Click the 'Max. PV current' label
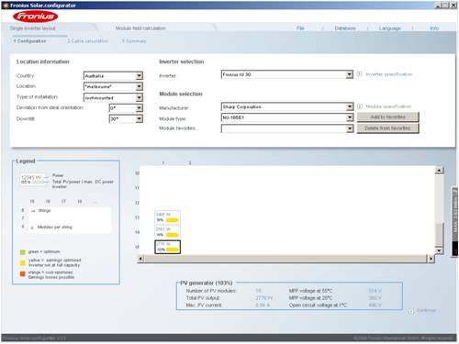Image resolution: width=459 pixels, height=344 pixels. point(204,305)
